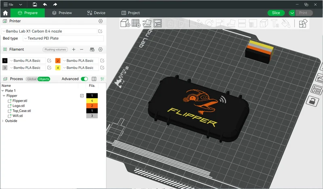The image size is (323, 189).
Task: Click the Add cube primitive icon
Action: (x=125, y=23)
